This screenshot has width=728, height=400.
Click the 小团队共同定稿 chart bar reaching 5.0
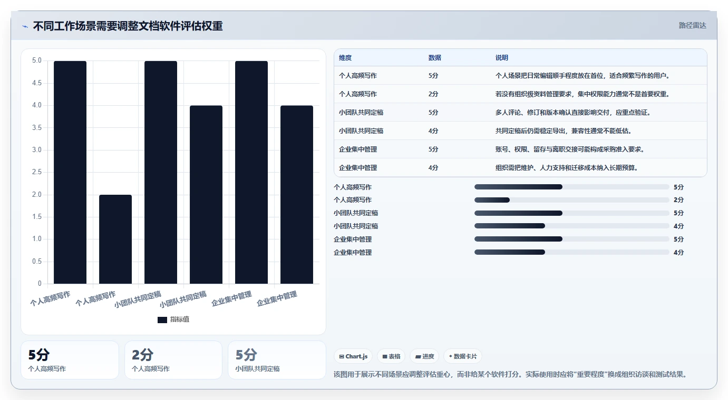tap(161, 172)
